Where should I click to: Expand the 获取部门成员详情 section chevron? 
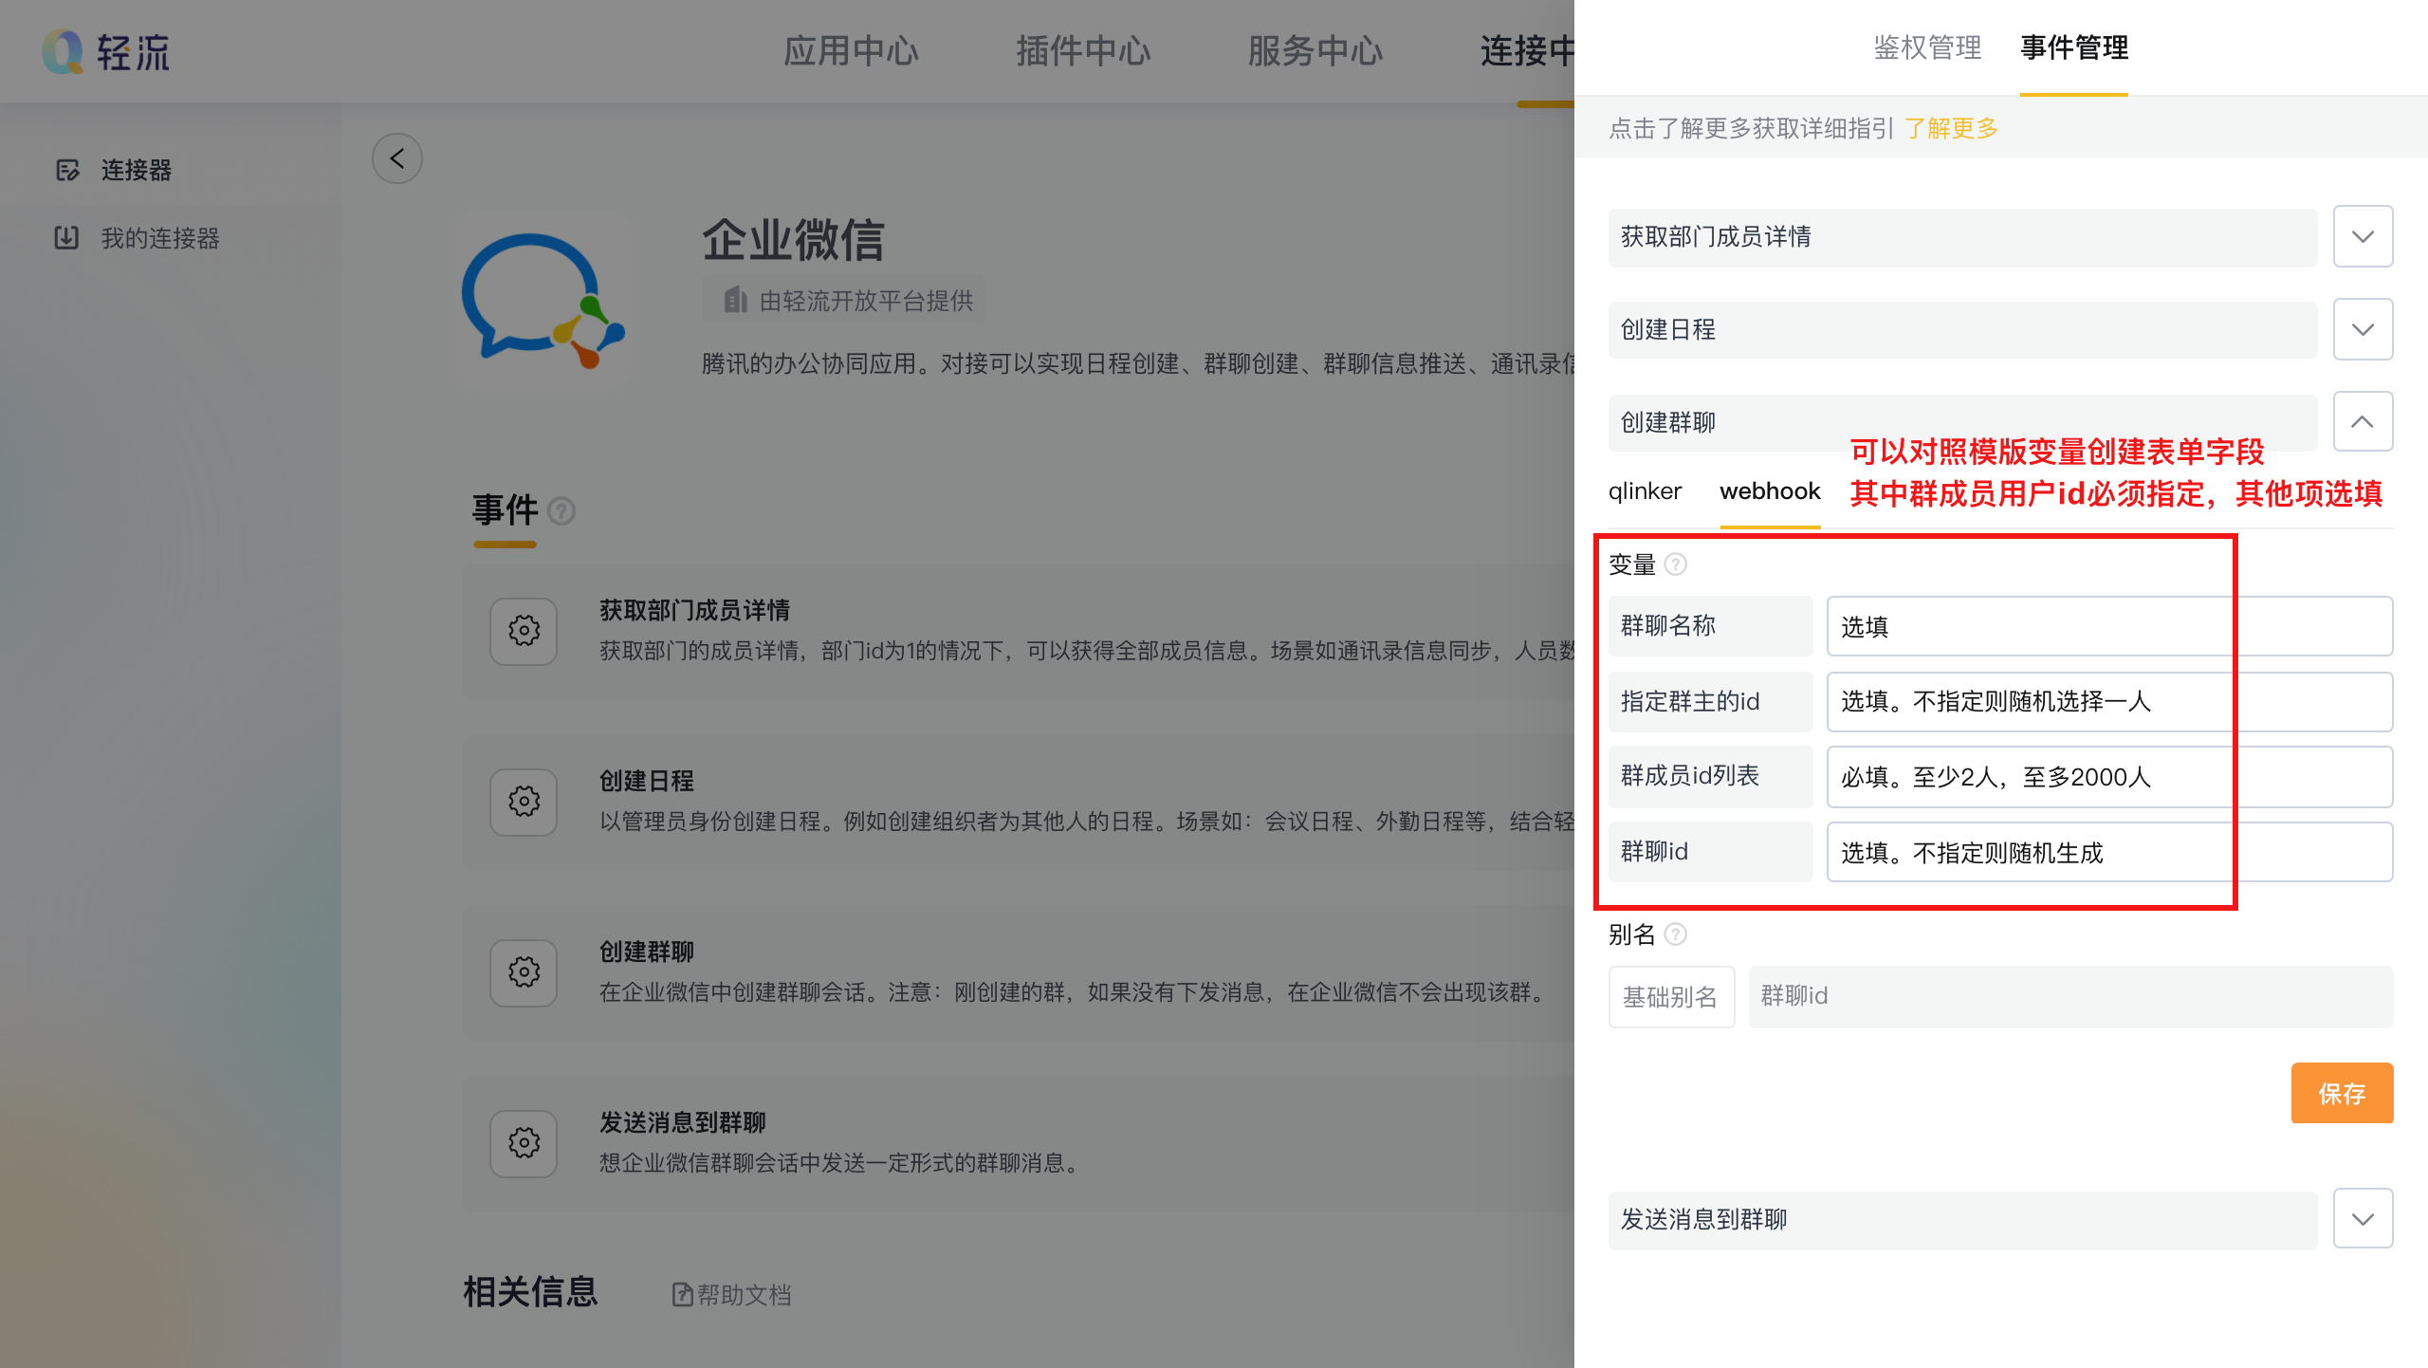2363,236
